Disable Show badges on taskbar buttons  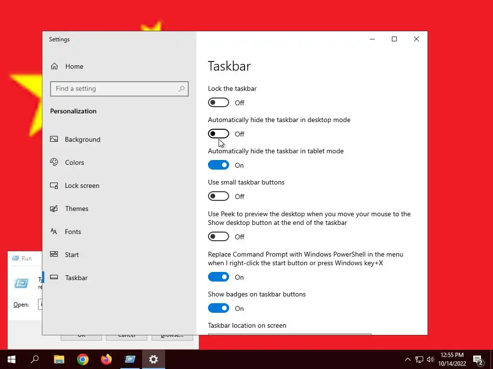point(219,308)
